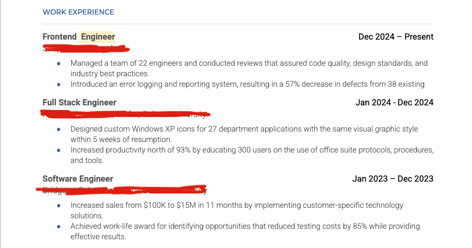Click the WORK EXPERIENCE section heading
This screenshot has height=248, width=472.
[x=78, y=12]
